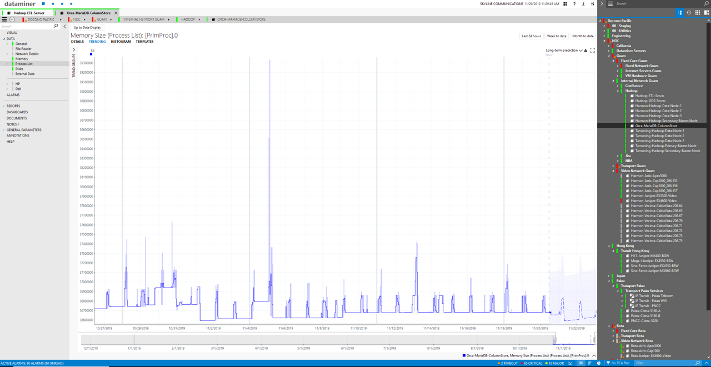711x367 pixels.
Task: Click the up-down arrows connection icon
Action: (x=592, y=4)
